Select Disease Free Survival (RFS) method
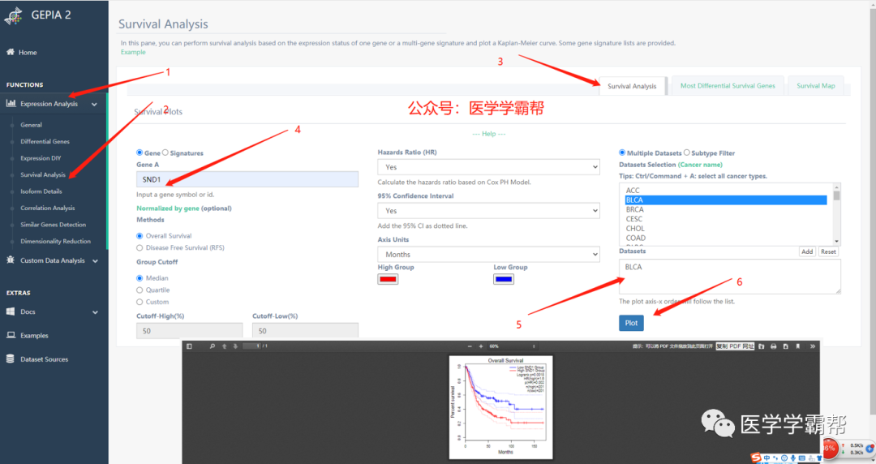 [140, 247]
